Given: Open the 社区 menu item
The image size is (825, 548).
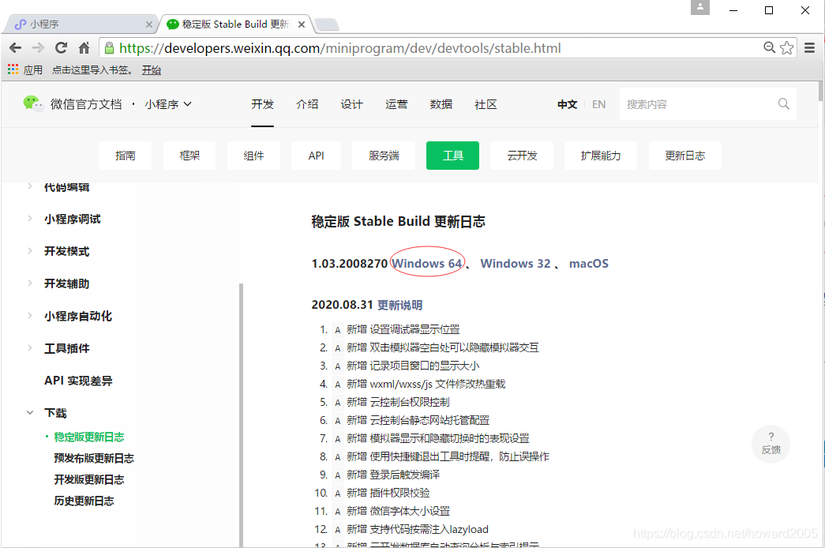Looking at the screenshot, I should 486,103.
